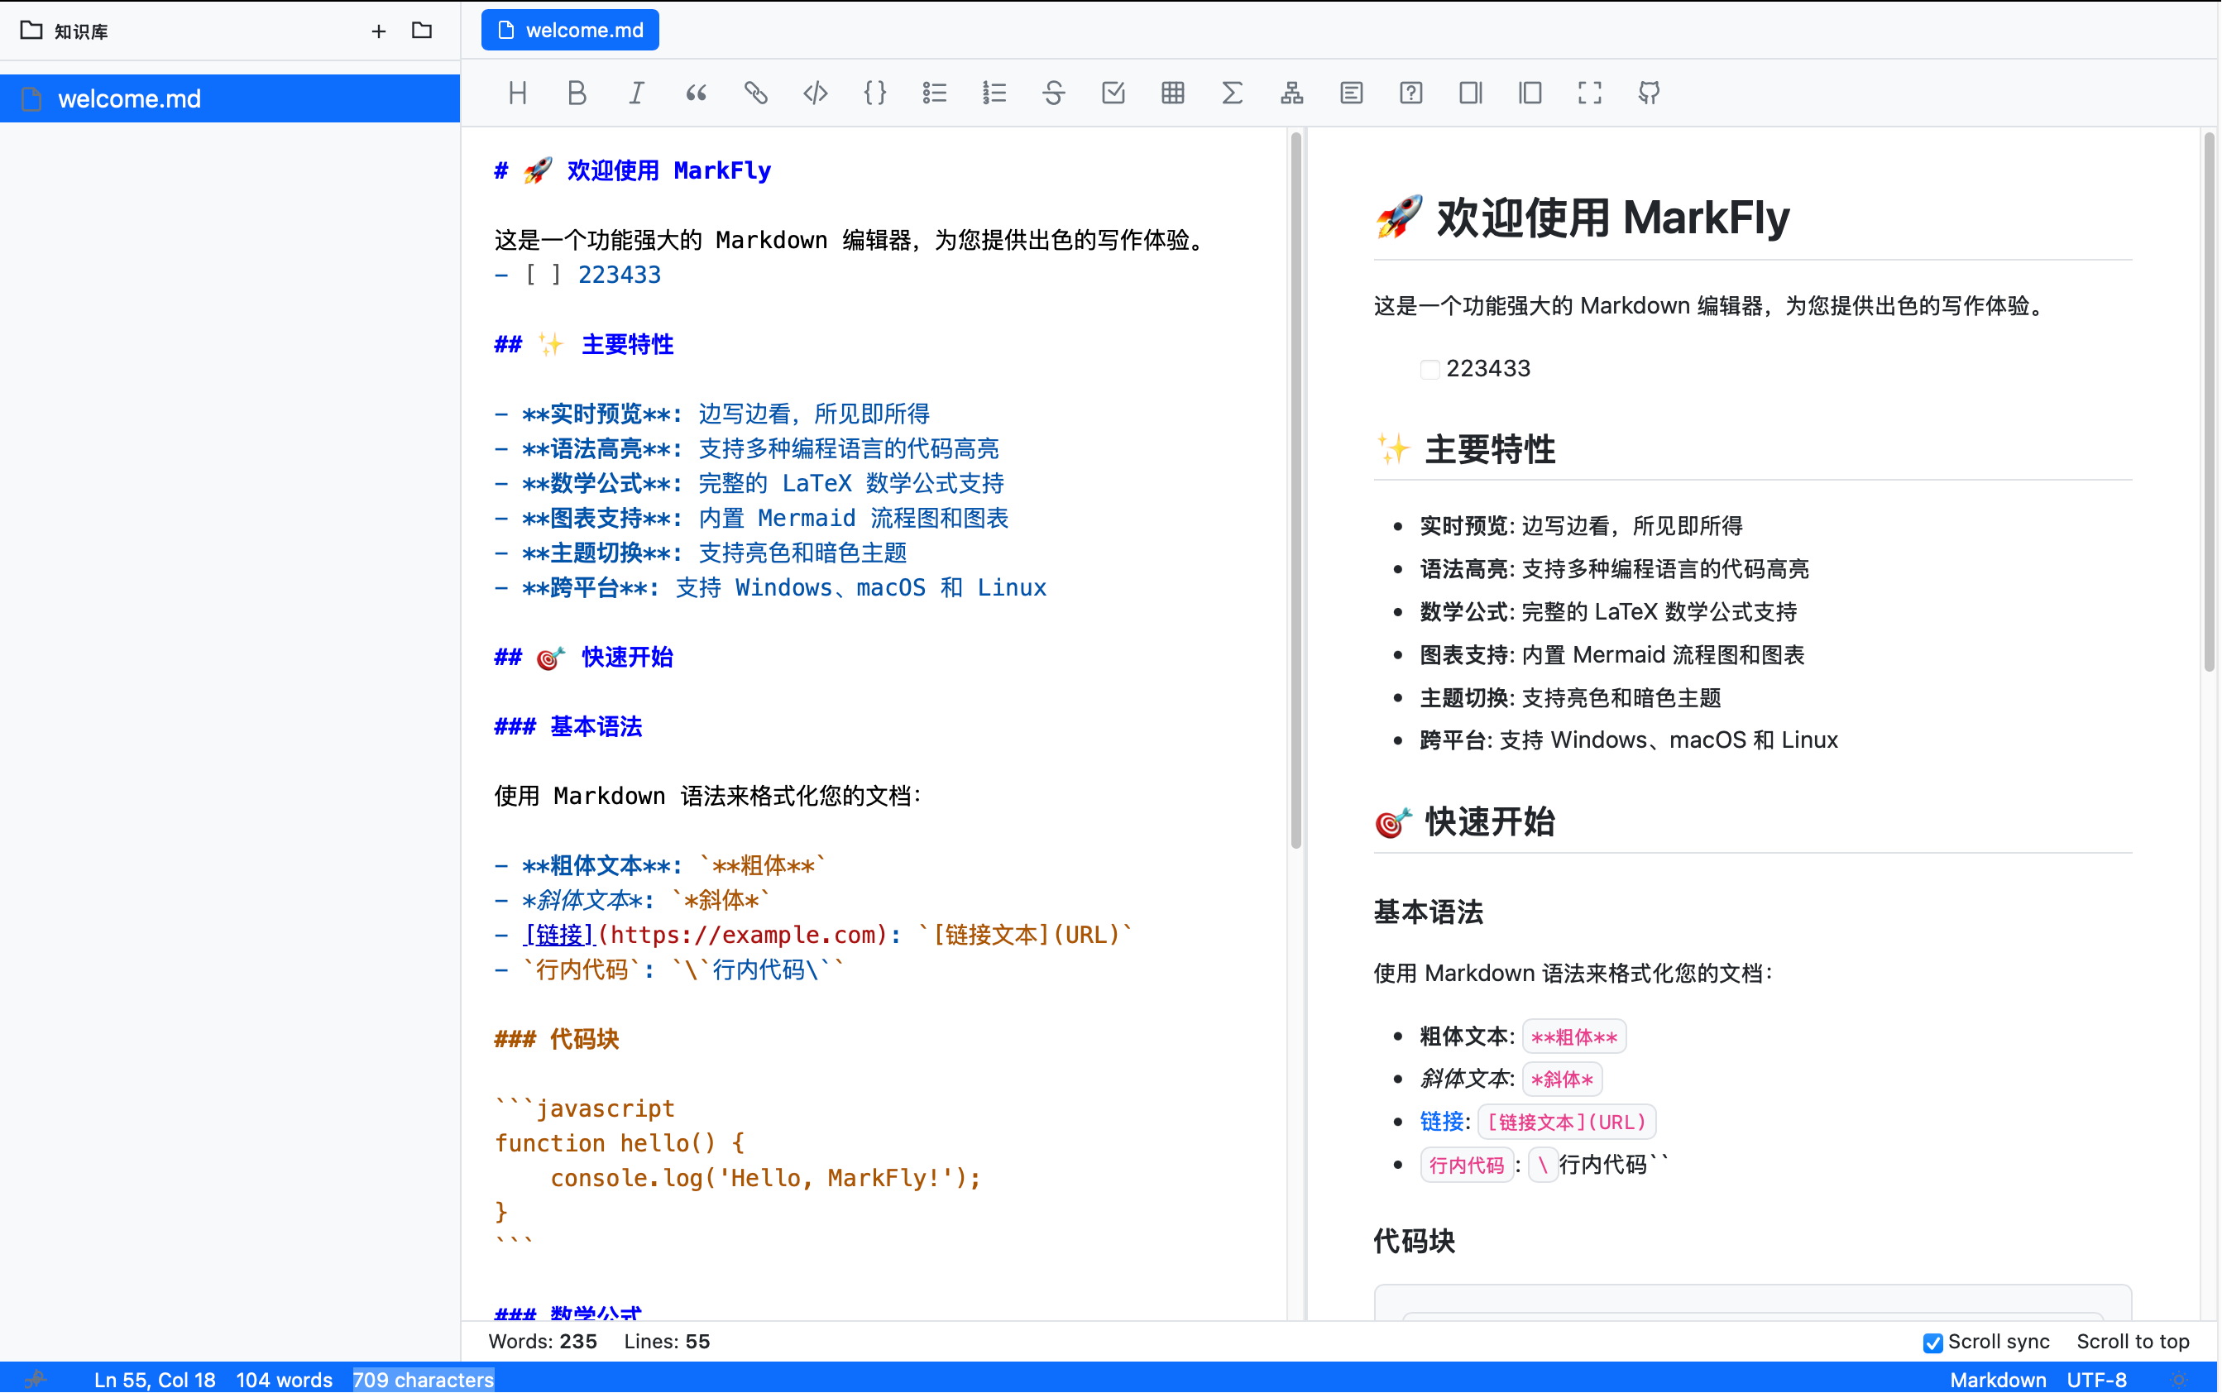2222x1393 pixels.
Task: Apply strikethrough formatting
Action: click(x=1054, y=92)
